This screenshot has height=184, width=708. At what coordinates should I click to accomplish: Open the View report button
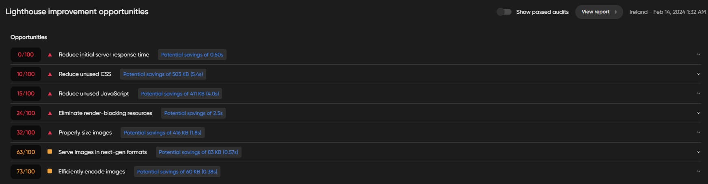pyautogui.click(x=598, y=12)
